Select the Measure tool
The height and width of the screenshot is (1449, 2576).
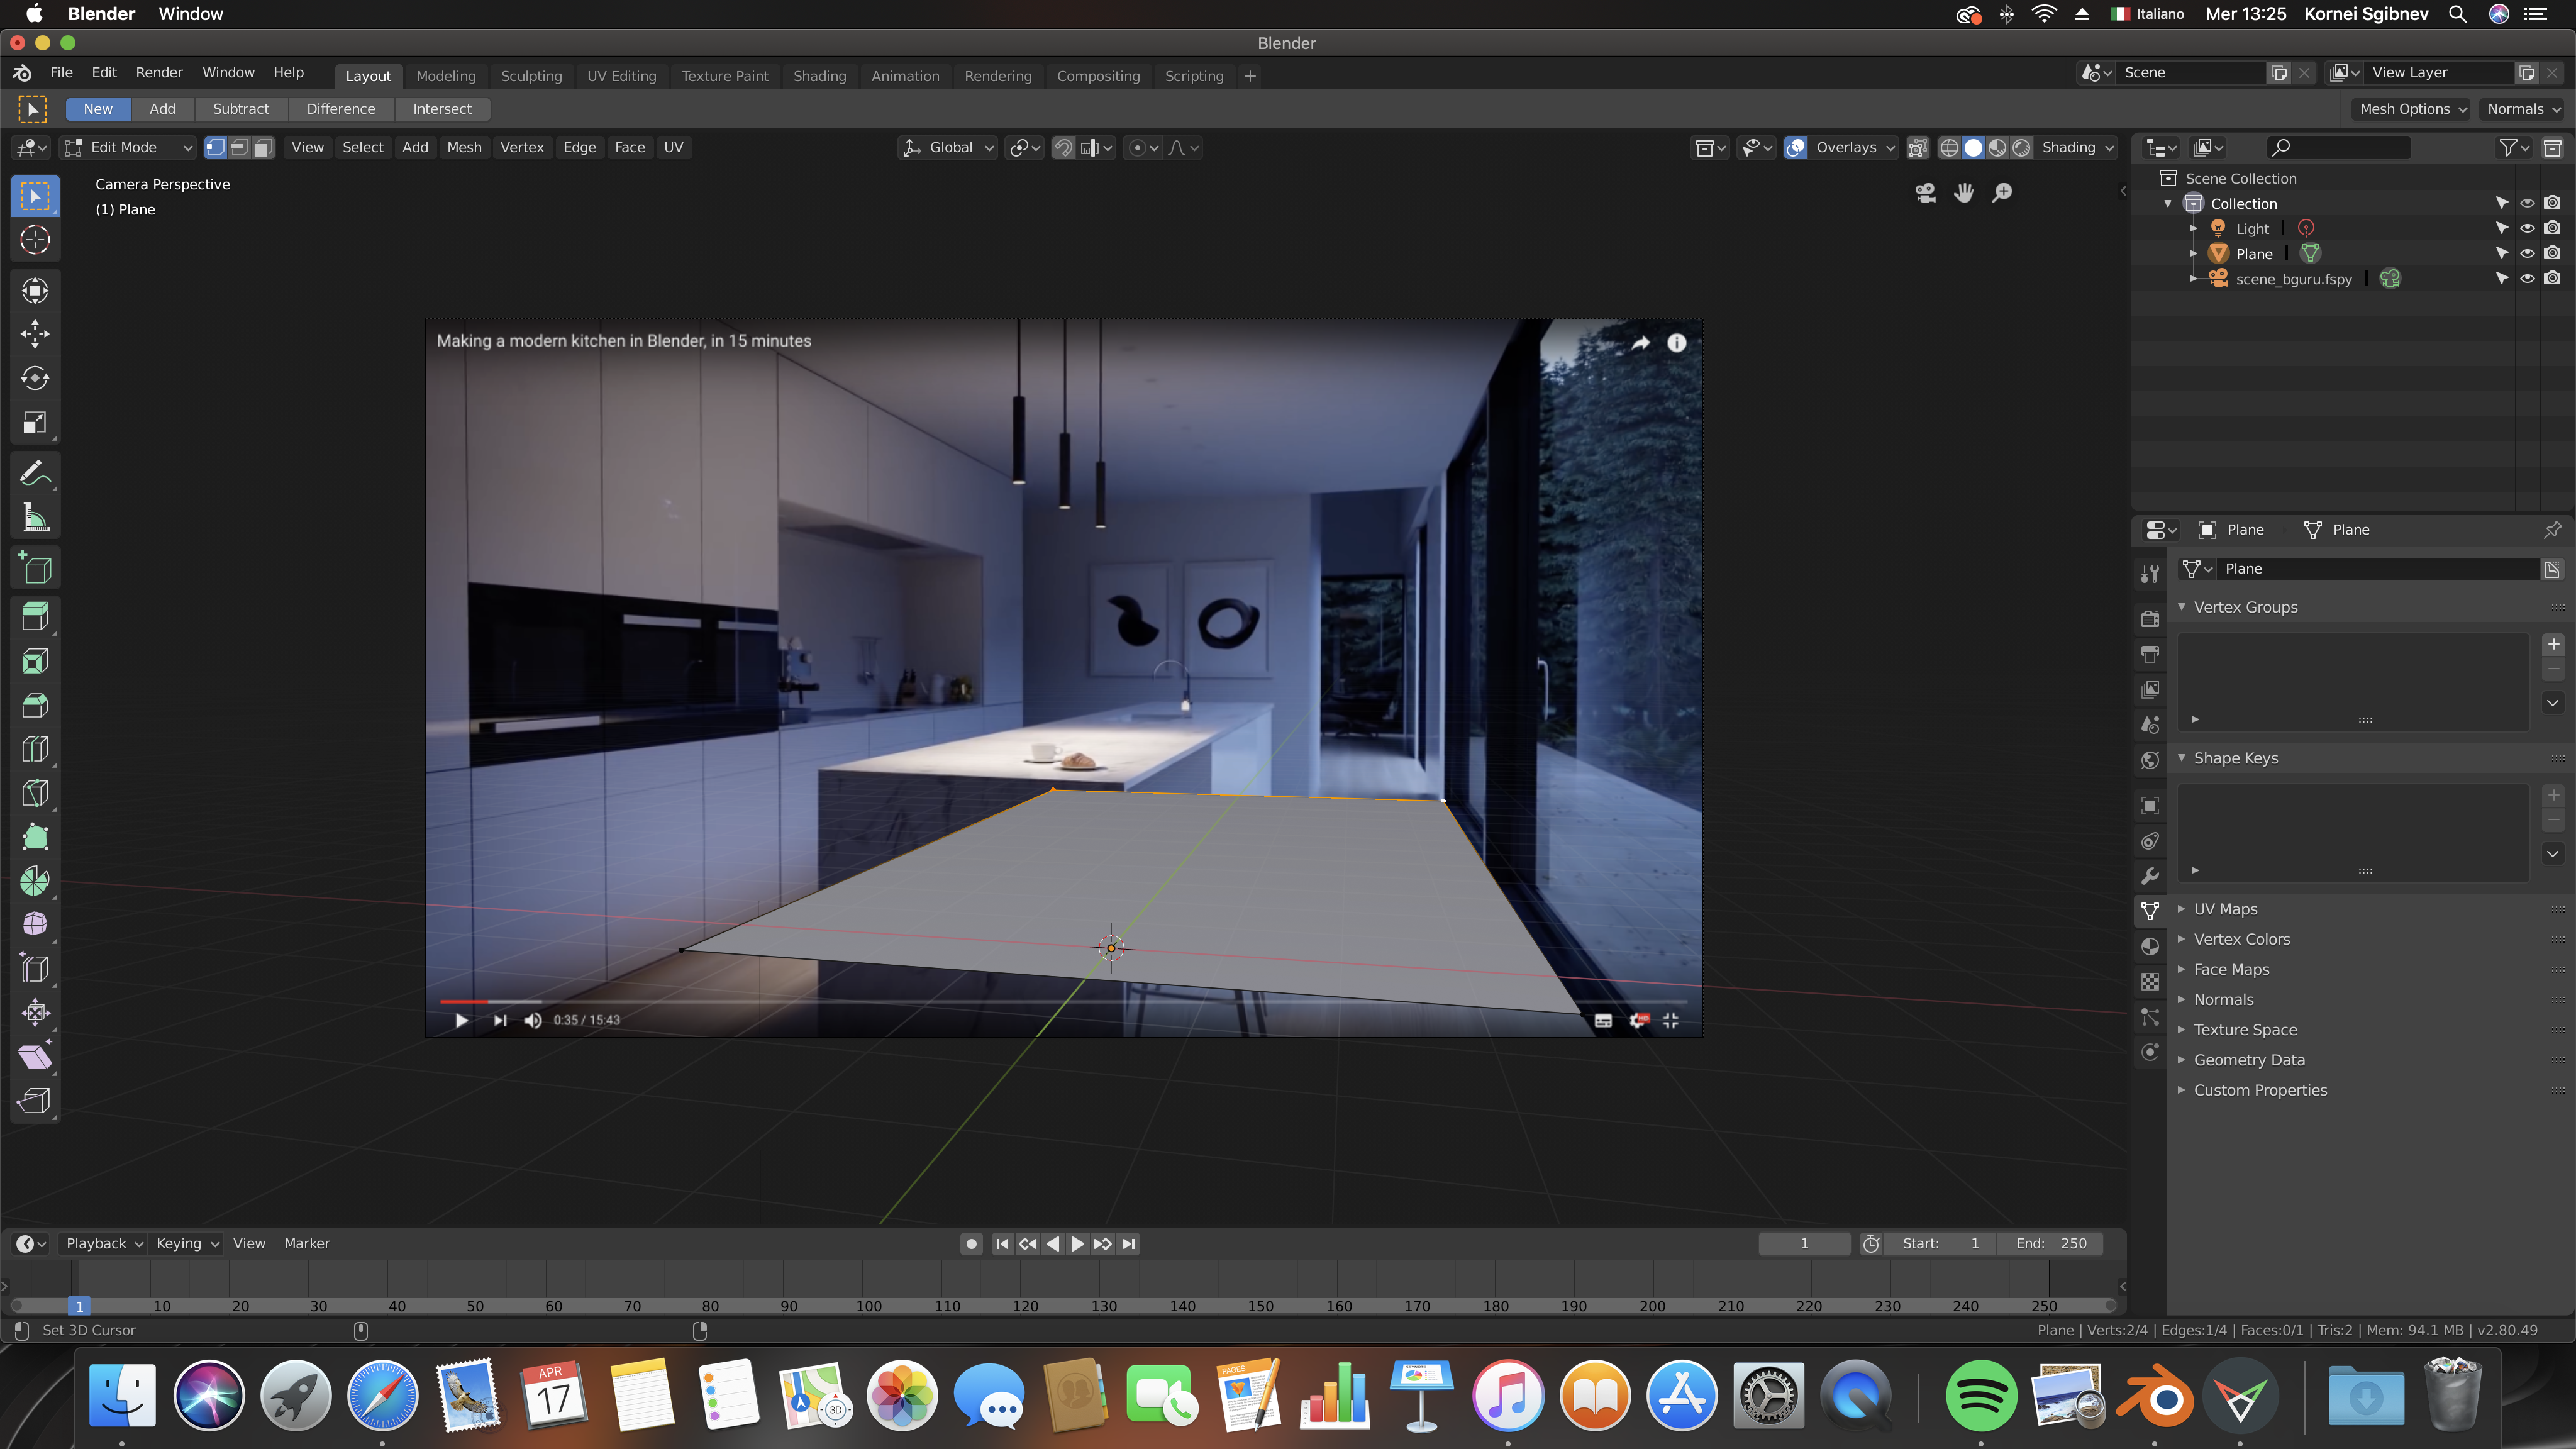pyautogui.click(x=35, y=517)
